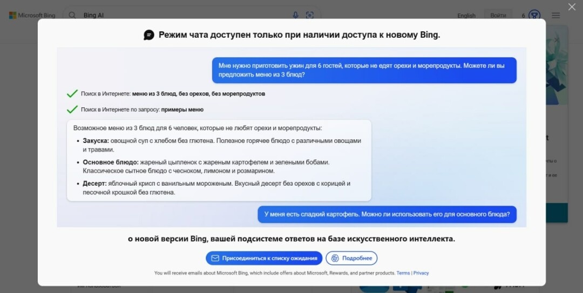Click the Войти sign-in button
This screenshot has height=293, width=583.
[498, 15]
